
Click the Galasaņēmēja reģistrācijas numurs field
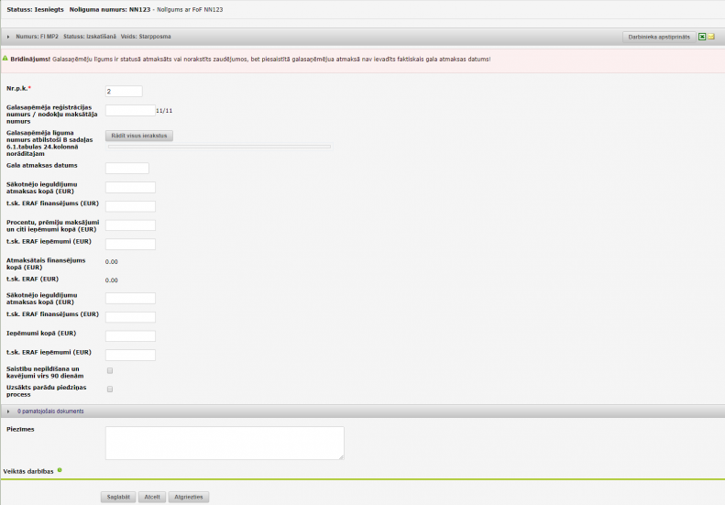(129, 110)
